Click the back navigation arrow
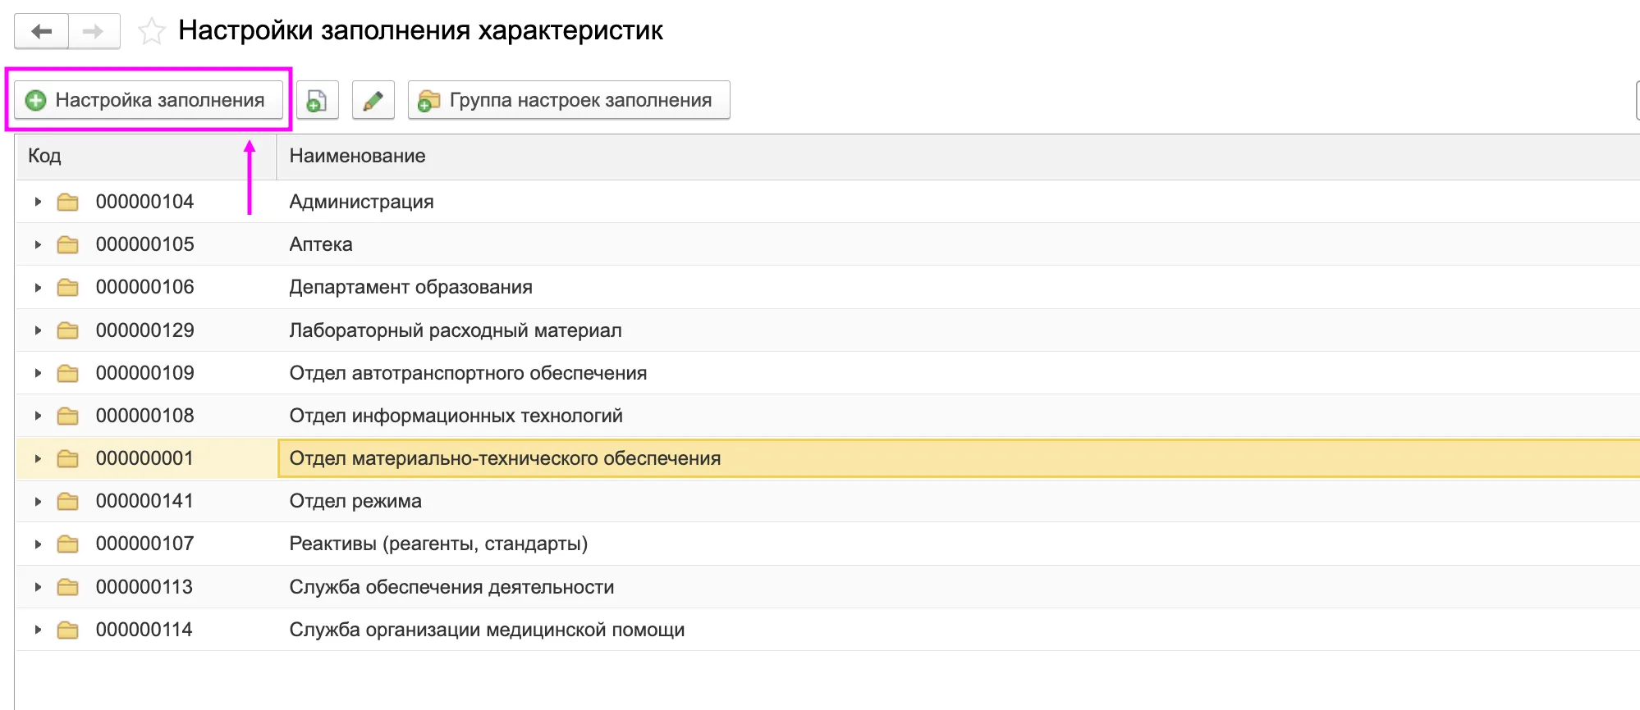 [42, 31]
